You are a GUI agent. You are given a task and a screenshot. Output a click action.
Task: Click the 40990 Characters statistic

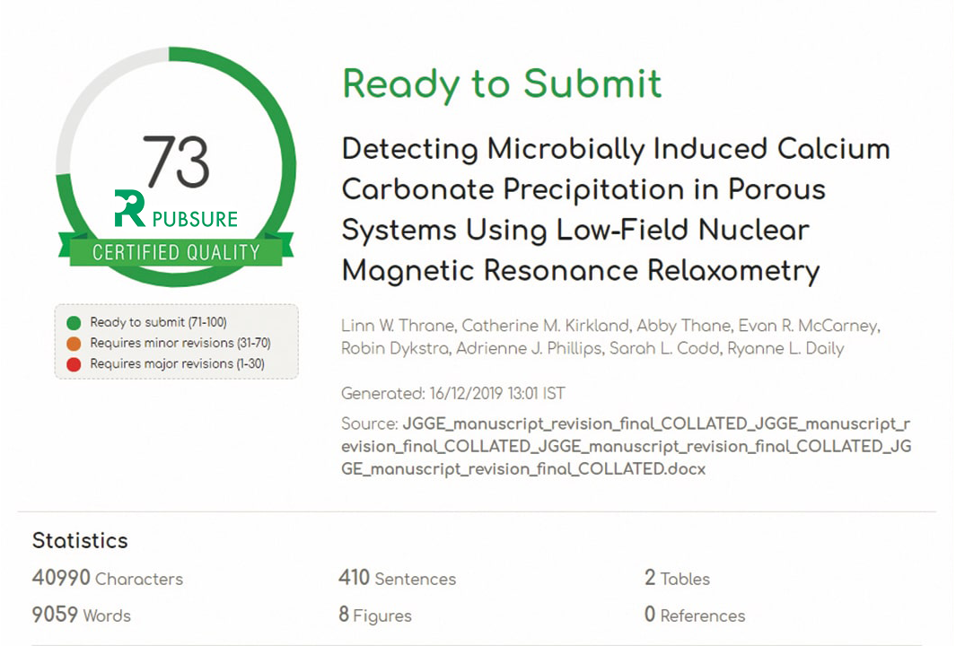[108, 578]
